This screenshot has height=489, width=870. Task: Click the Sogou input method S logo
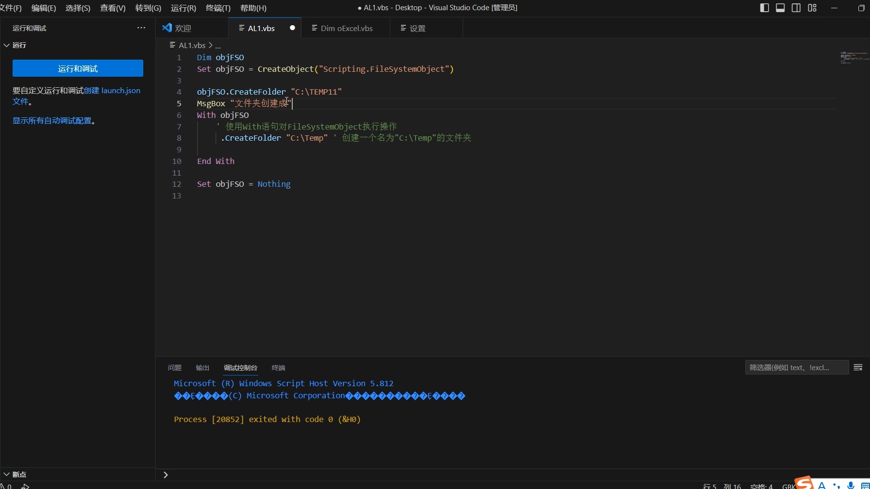(804, 483)
